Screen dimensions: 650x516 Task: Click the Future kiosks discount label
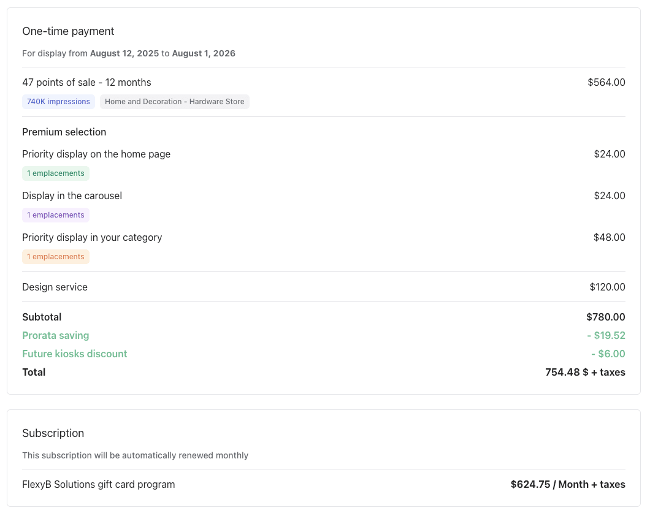(x=75, y=354)
